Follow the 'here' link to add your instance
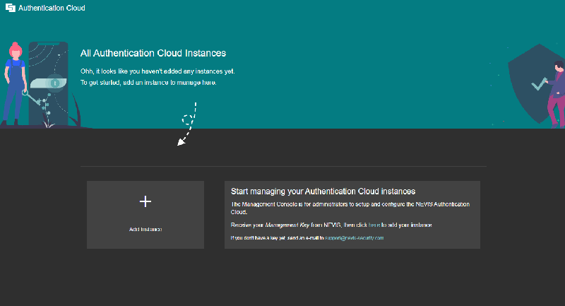Screen dimensions: 565x306 [x=374, y=225]
